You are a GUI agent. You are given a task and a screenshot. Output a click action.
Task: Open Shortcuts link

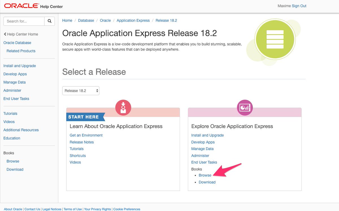click(78, 156)
